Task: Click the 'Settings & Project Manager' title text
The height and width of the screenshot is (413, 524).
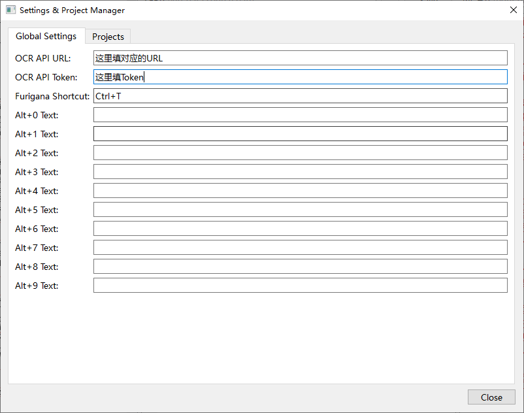Action: click(72, 10)
